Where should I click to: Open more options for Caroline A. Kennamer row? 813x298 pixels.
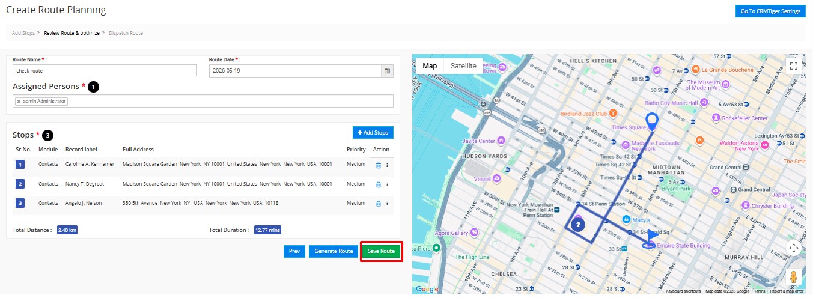(387, 165)
